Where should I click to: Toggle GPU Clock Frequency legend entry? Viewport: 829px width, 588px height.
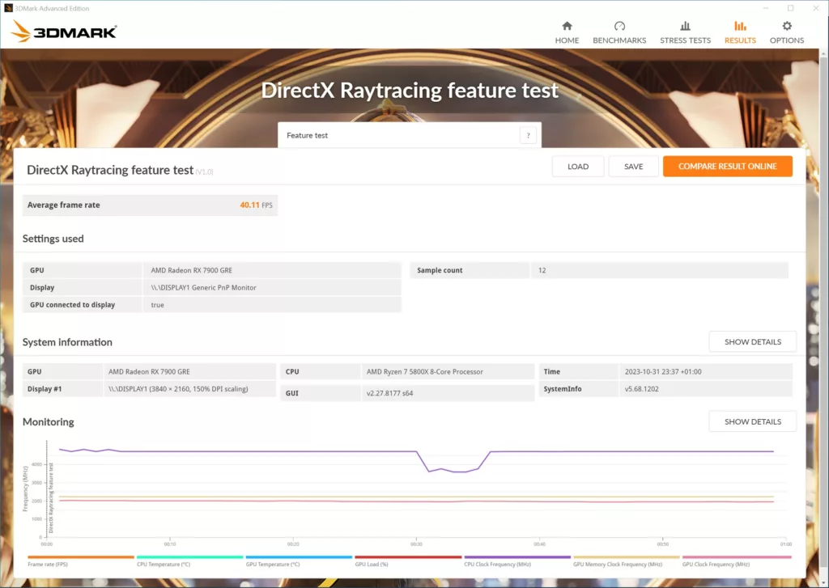coord(737,561)
